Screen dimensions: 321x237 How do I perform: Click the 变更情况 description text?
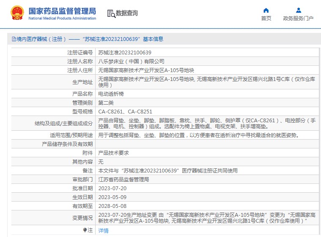207,218
